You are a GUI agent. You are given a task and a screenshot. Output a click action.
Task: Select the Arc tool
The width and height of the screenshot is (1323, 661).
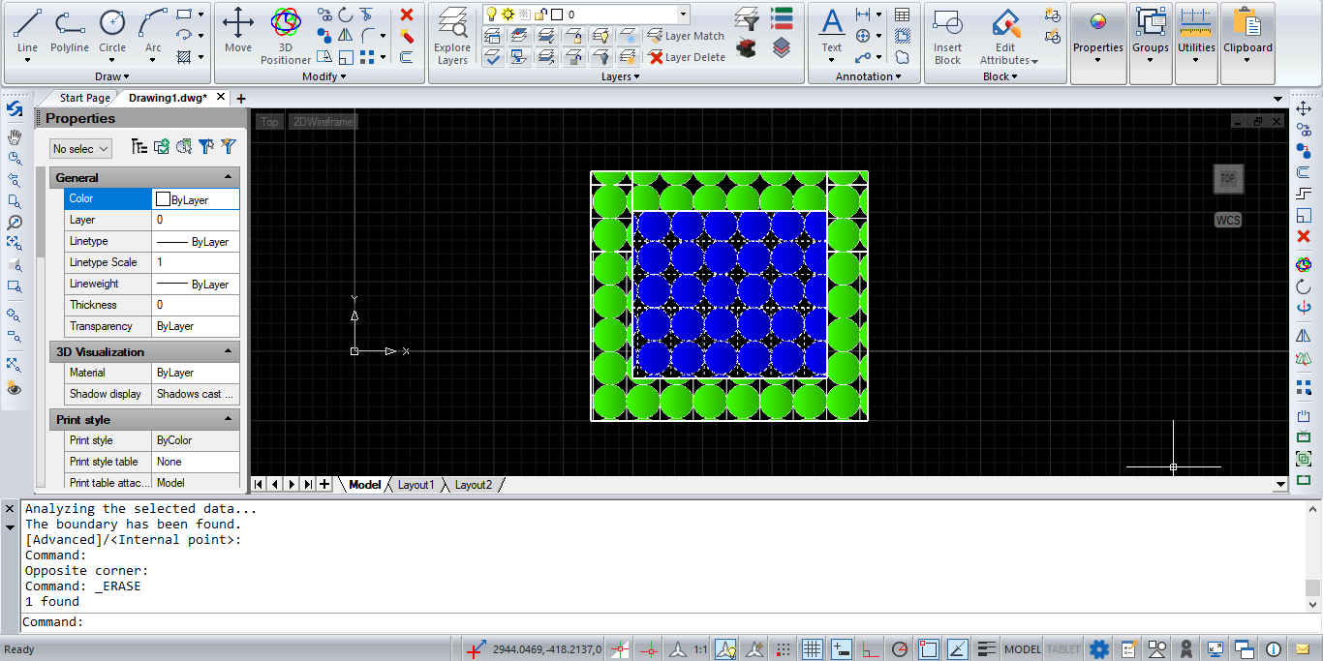(153, 31)
